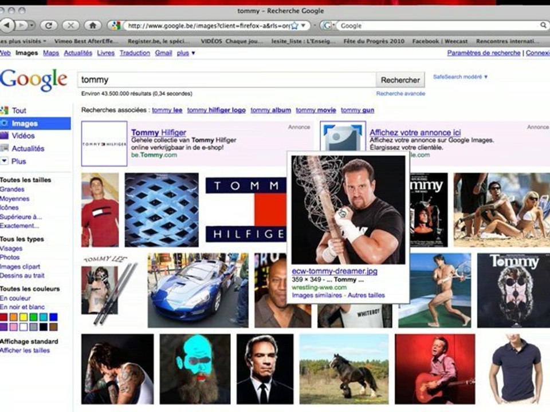
Task: Filter by Visages type
Action: point(11,248)
